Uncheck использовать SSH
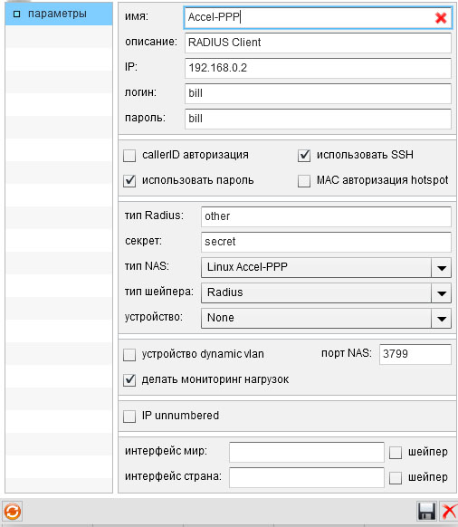Viewport: 458px width, 527px height. 304,156
